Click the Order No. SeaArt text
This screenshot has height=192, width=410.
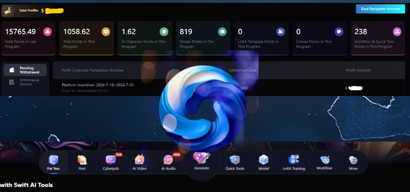[x=84, y=91]
